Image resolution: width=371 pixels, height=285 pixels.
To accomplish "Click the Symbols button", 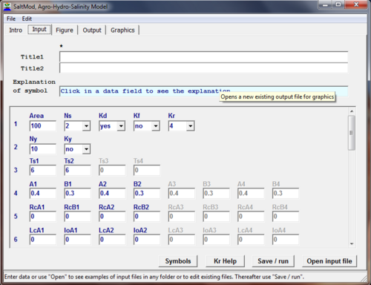I will pyautogui.click(x=178, y=261).
